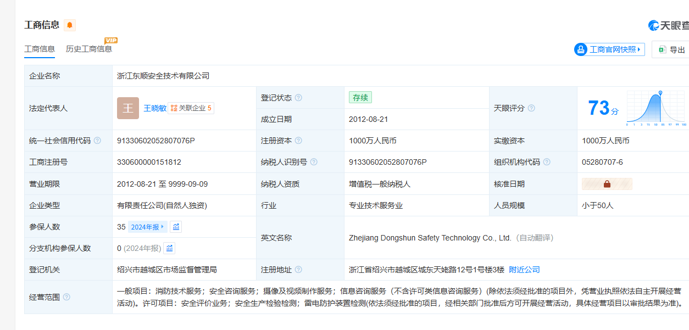
Task: Open chart icon in 参保人数 row
Action: pyautogui.click(x=176, y=227)
